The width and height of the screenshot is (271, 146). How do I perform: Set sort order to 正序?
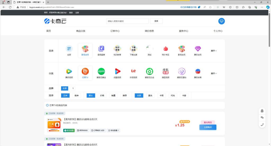(x=65, y=95)
